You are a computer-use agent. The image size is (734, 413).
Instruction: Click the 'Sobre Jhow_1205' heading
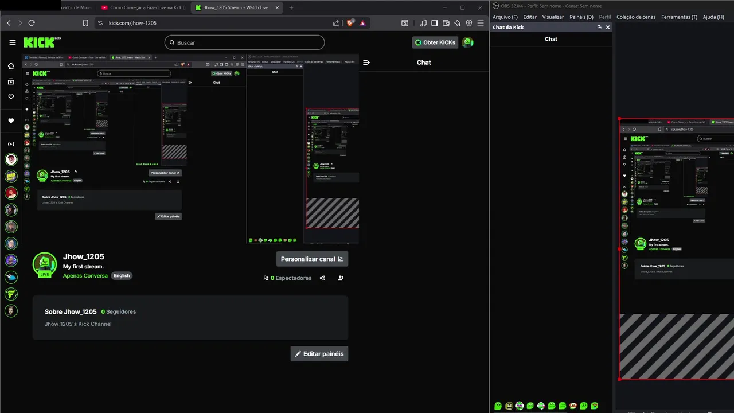coord(71,311)
